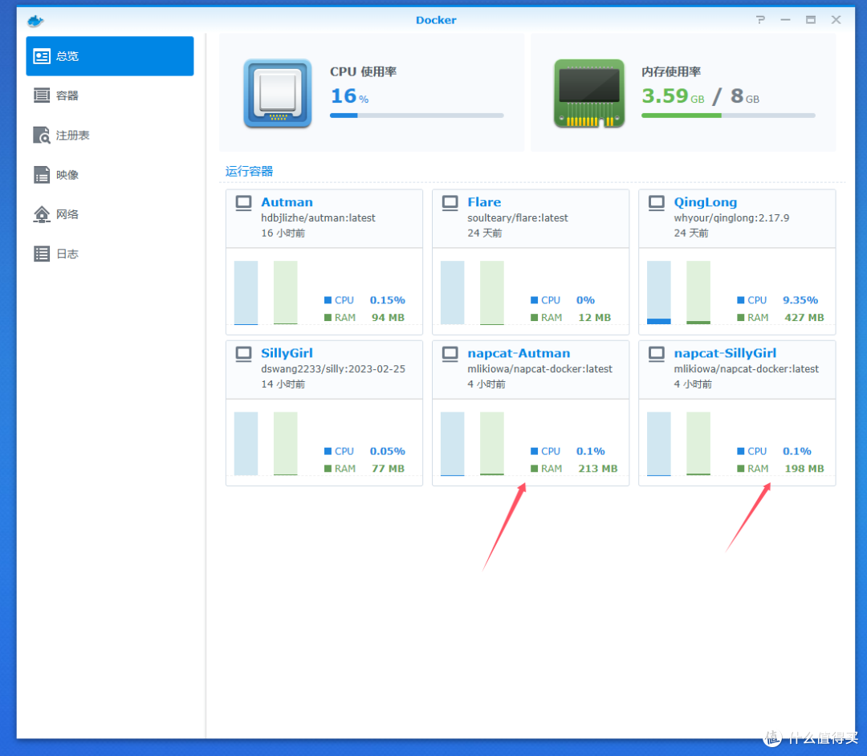Click the help question mark icon
The height and width of the screenshot is (756, 867).
[x=761, y=20]
